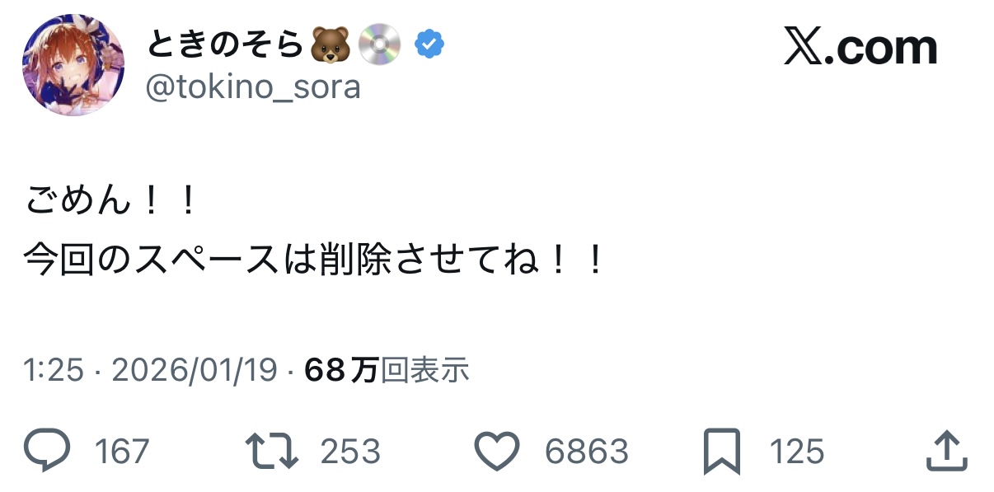
Task: Open the ときのそら display name link
Action: (x=224, y=45)
